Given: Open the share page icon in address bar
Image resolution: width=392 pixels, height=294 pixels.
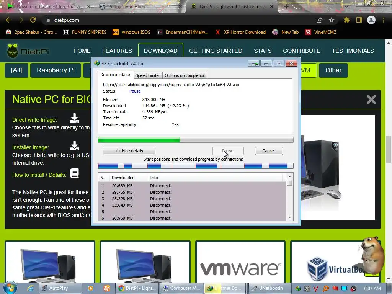Looking at the screenshot, I should (x=319, y=20).
